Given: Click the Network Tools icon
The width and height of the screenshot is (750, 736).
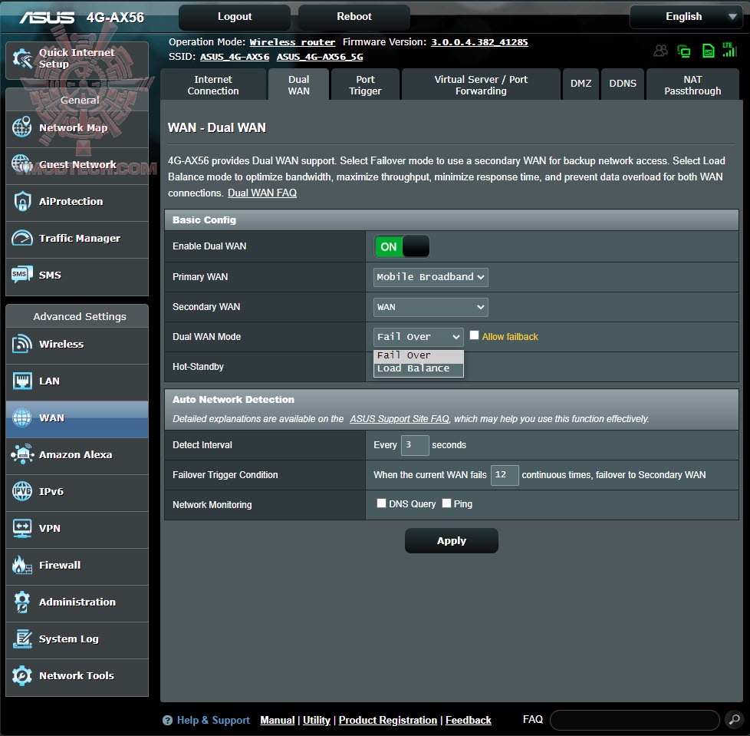Looking at the screenshot, I should 22,675.
